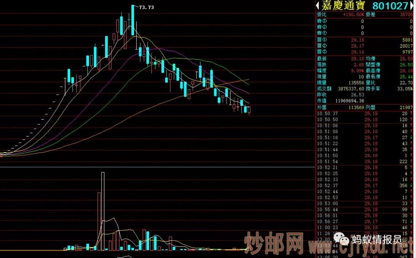The height and width of the screenshot is (258, 416).
Task: Click the 買③ bid volume 9797
Action: (x=407, y=52)
